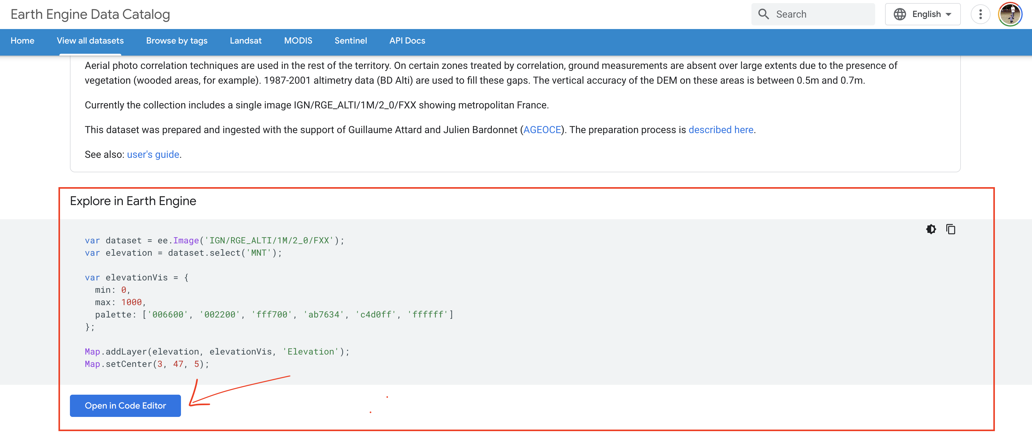Click the Search input field

821,15
